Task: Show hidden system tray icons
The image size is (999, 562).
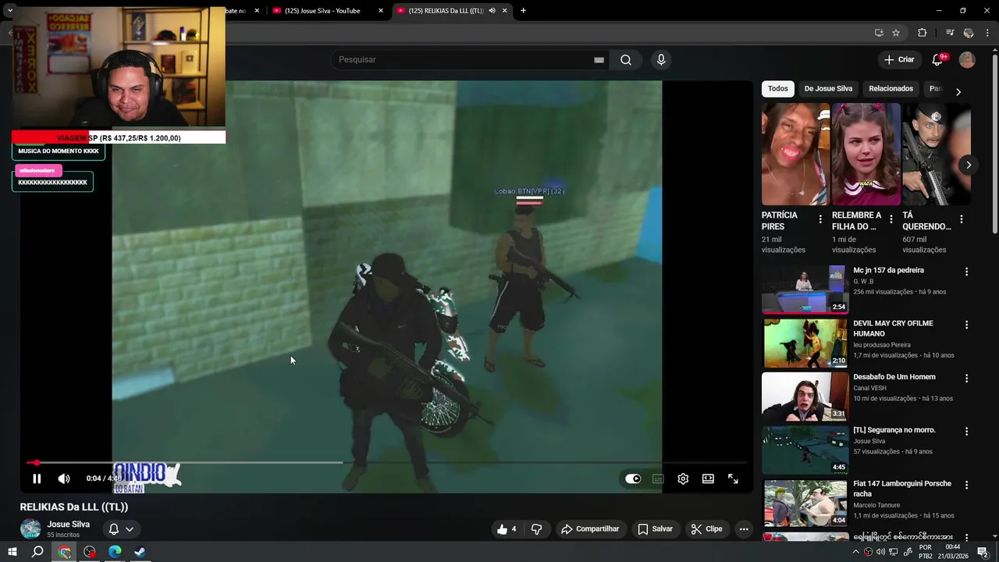Action: pos(855,552)
